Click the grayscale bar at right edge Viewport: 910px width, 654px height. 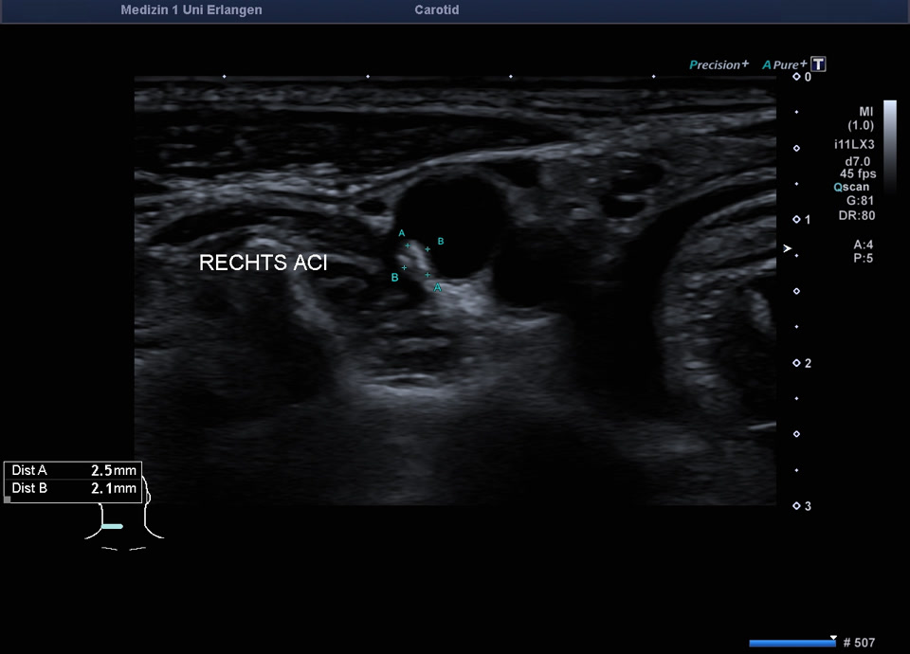click(890, 146)
